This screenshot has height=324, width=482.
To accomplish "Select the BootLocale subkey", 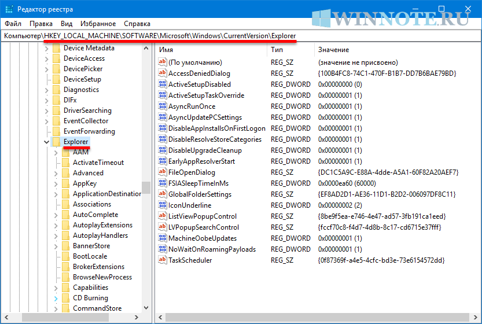I will coord(90,256).
